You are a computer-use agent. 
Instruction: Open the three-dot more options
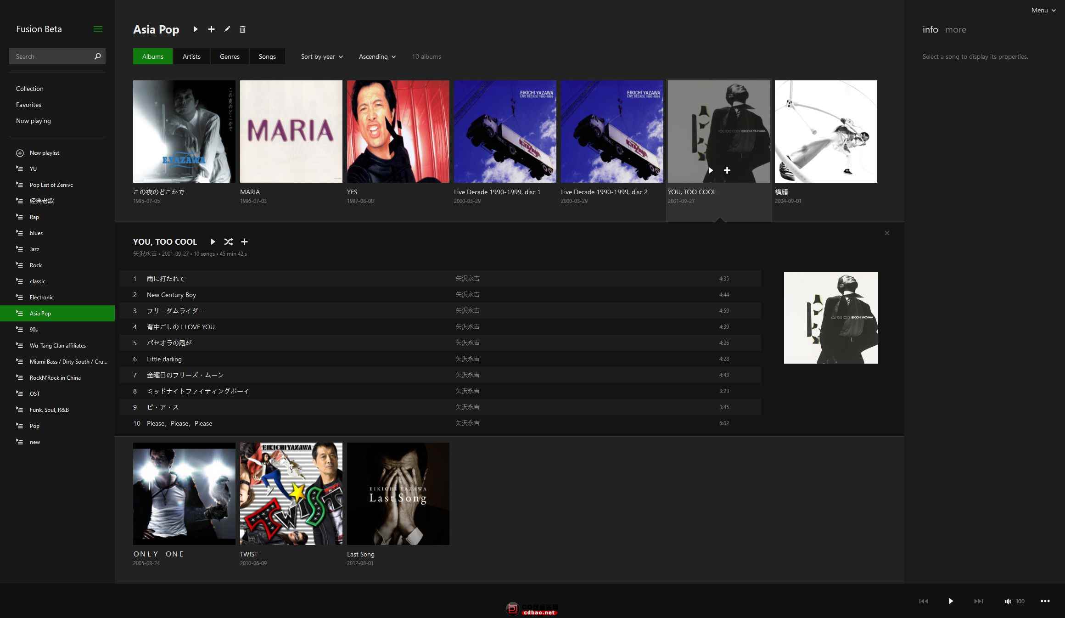[x=1045, y=601]
